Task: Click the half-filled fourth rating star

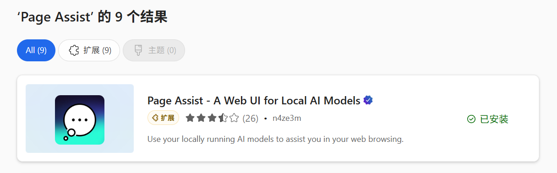Action: click(x=223, y=118)
